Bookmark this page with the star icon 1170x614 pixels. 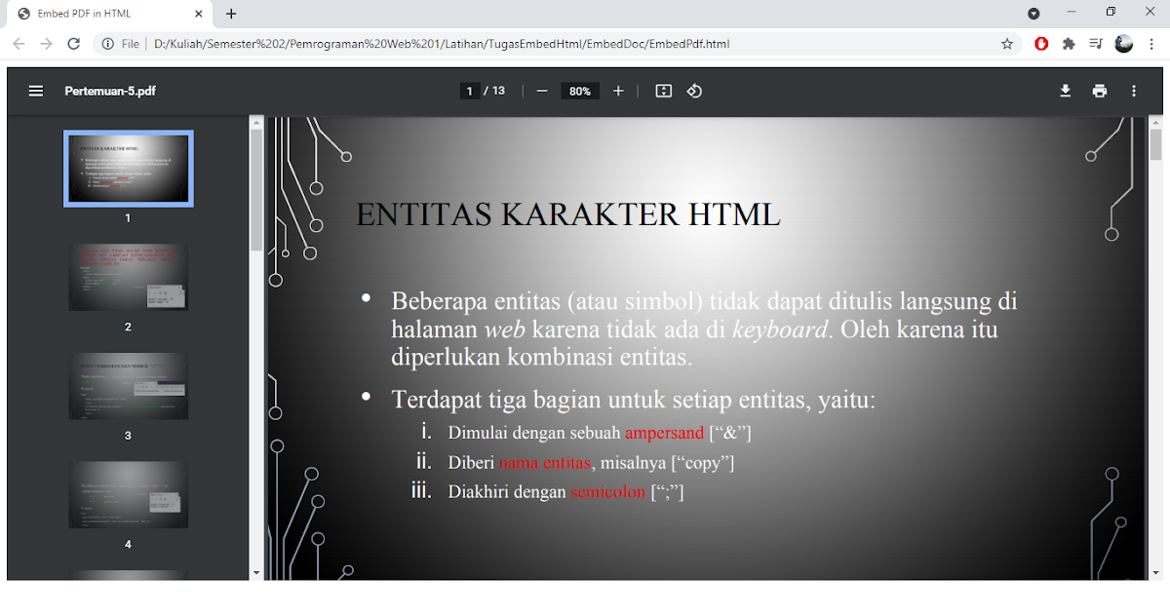[x=1006, y=44]
